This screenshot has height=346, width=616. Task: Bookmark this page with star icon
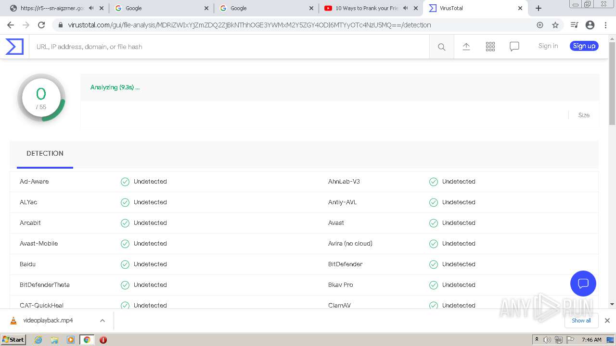click(x=555, y=25)
